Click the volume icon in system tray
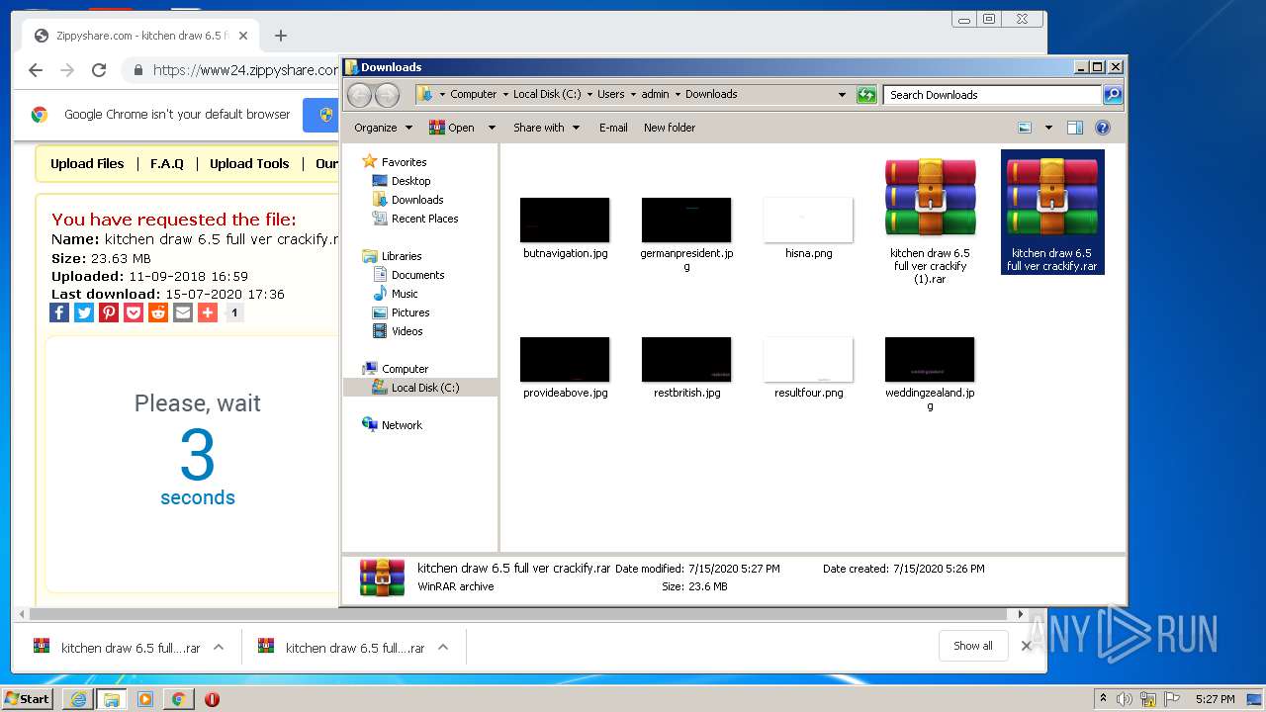The image size is (1266, 712). [1125, 699]
